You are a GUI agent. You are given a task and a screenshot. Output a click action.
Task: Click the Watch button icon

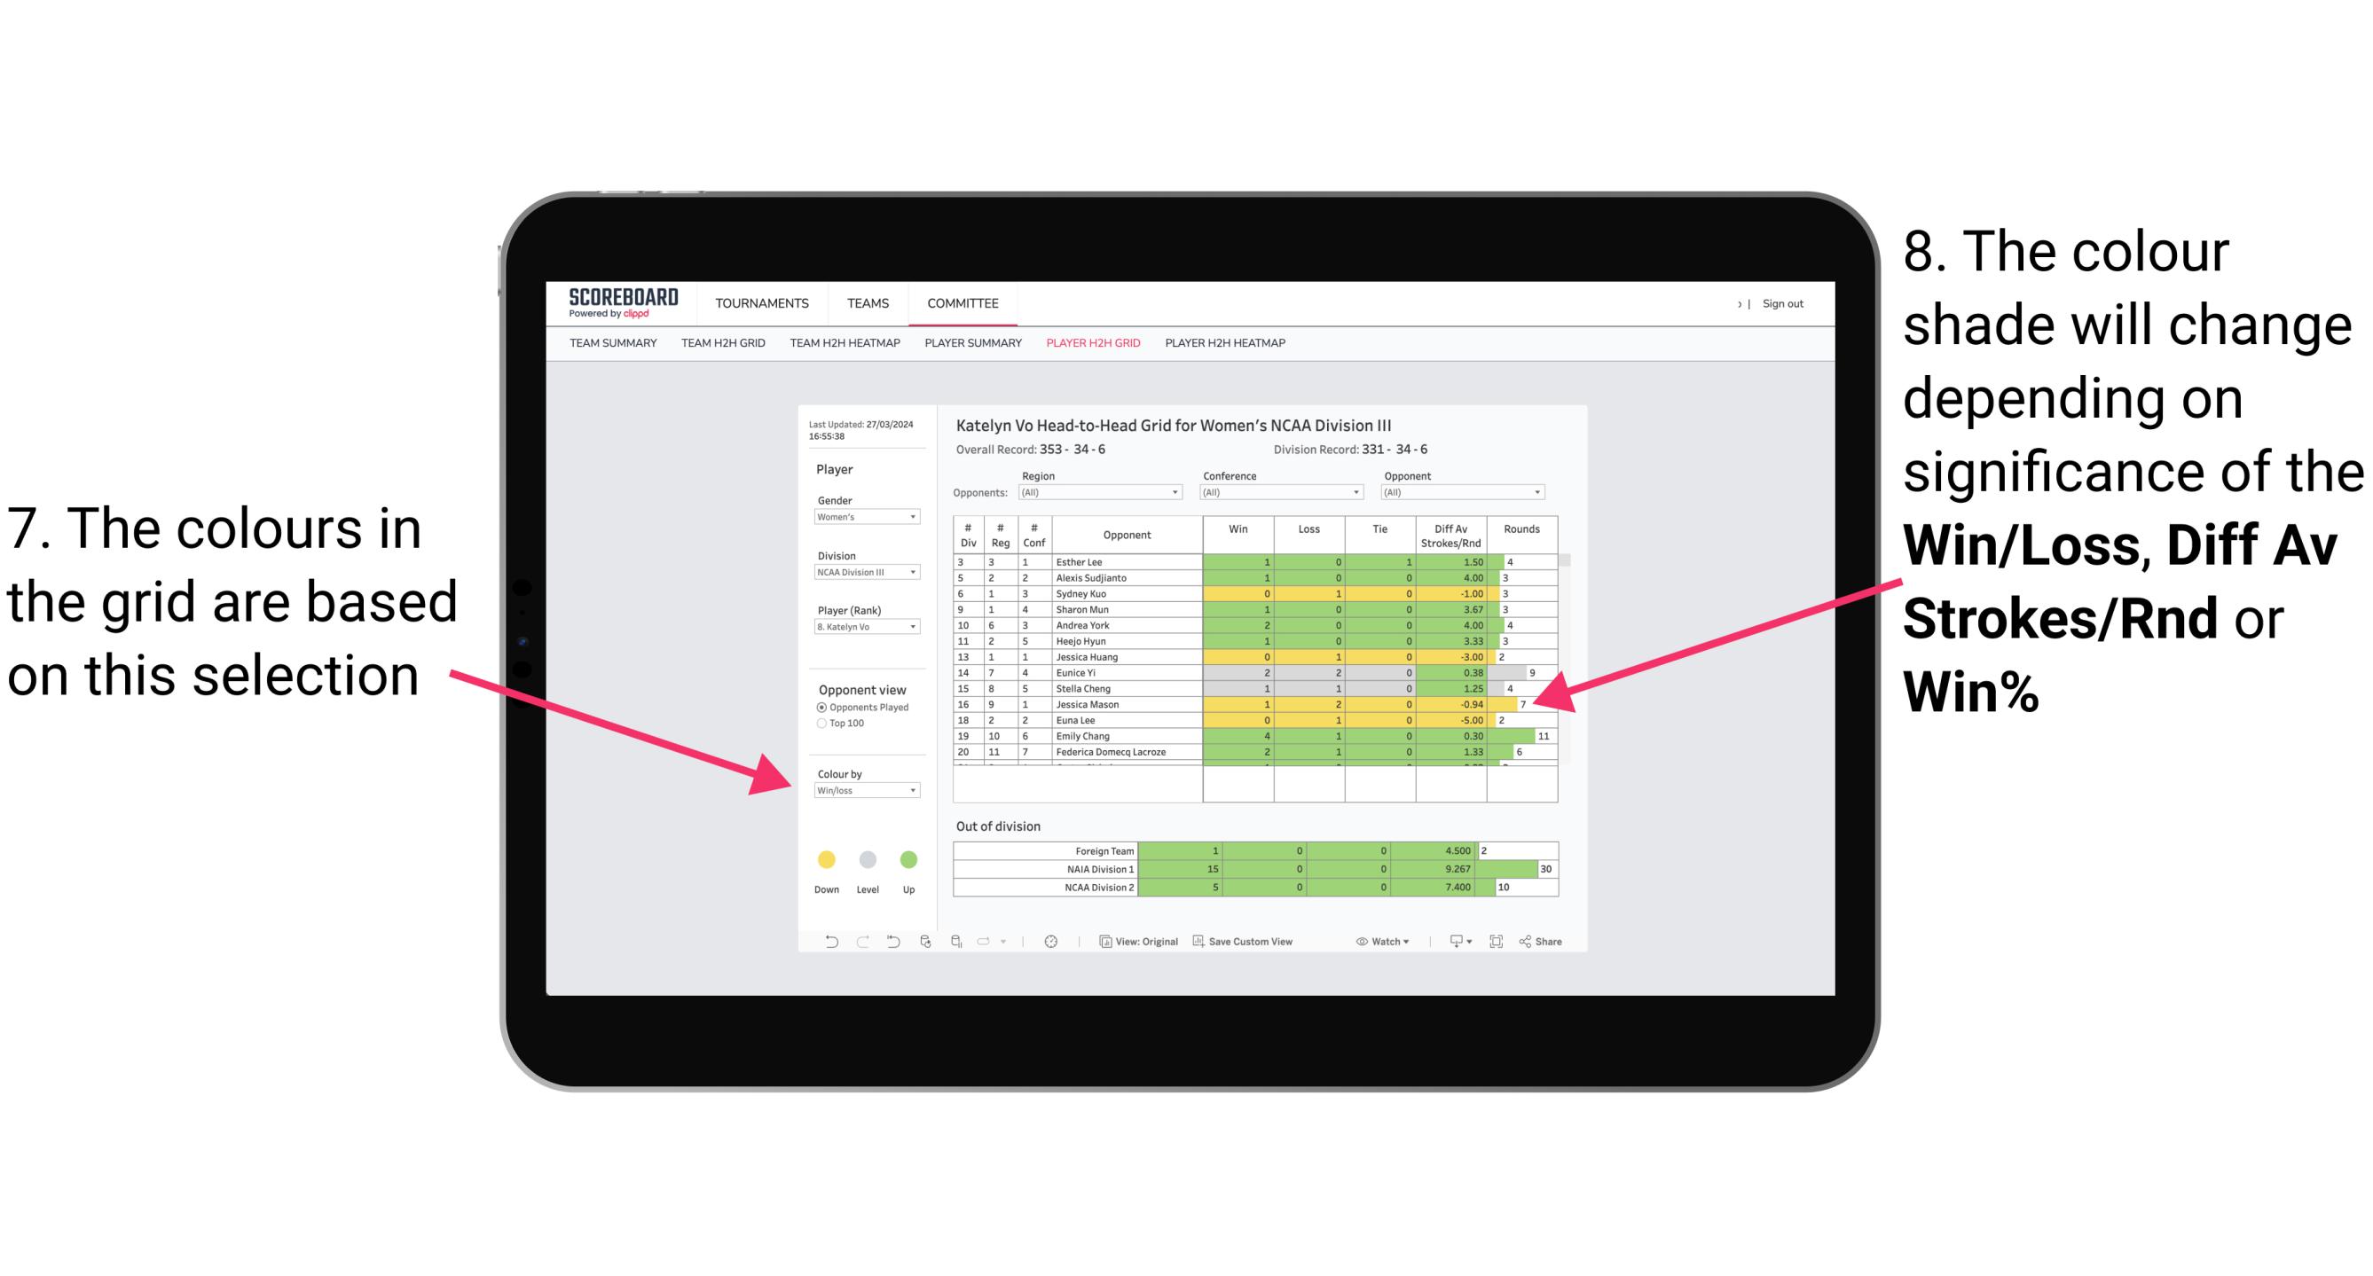click(x=1356, y=944)
